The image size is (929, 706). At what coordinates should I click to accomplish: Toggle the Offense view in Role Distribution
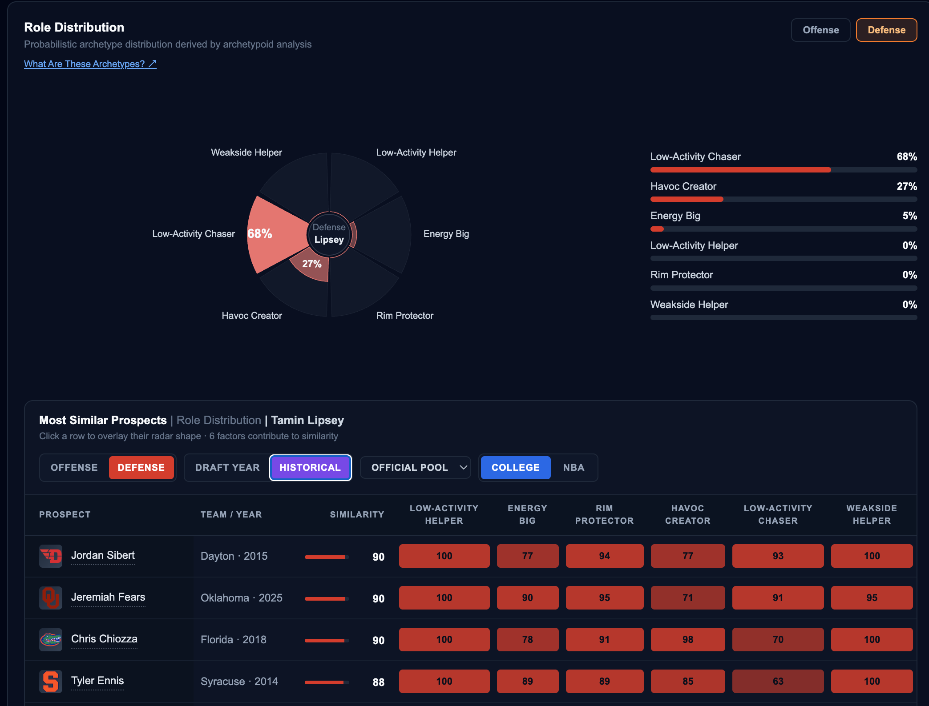[820, 30]
